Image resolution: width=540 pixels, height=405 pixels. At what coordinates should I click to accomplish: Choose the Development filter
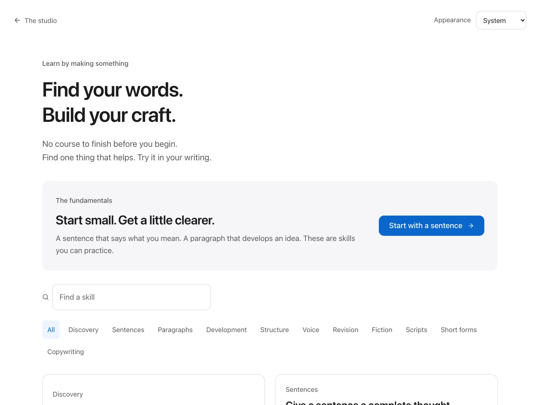click(226, 330)
